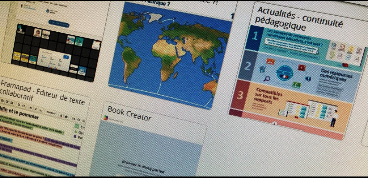The image size is (368, 178).
Task: Click 'Browser is unsupported' message
Action: click(143, 167)
